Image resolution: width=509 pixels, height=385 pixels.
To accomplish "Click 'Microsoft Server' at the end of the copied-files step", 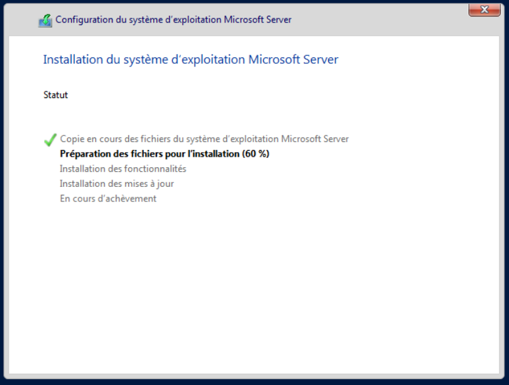I will point(315,139).
